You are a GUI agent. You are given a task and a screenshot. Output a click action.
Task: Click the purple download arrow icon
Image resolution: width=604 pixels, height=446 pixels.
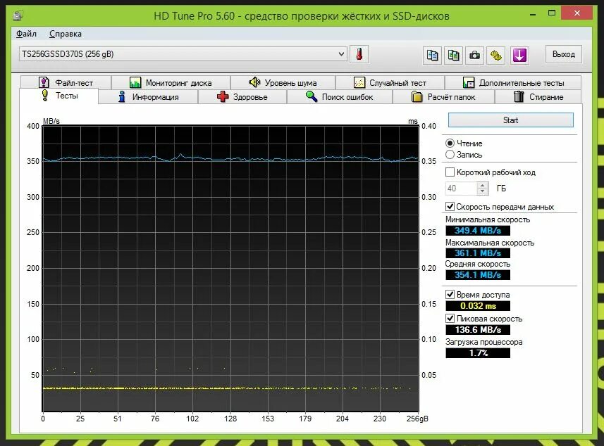coord(519,56)
